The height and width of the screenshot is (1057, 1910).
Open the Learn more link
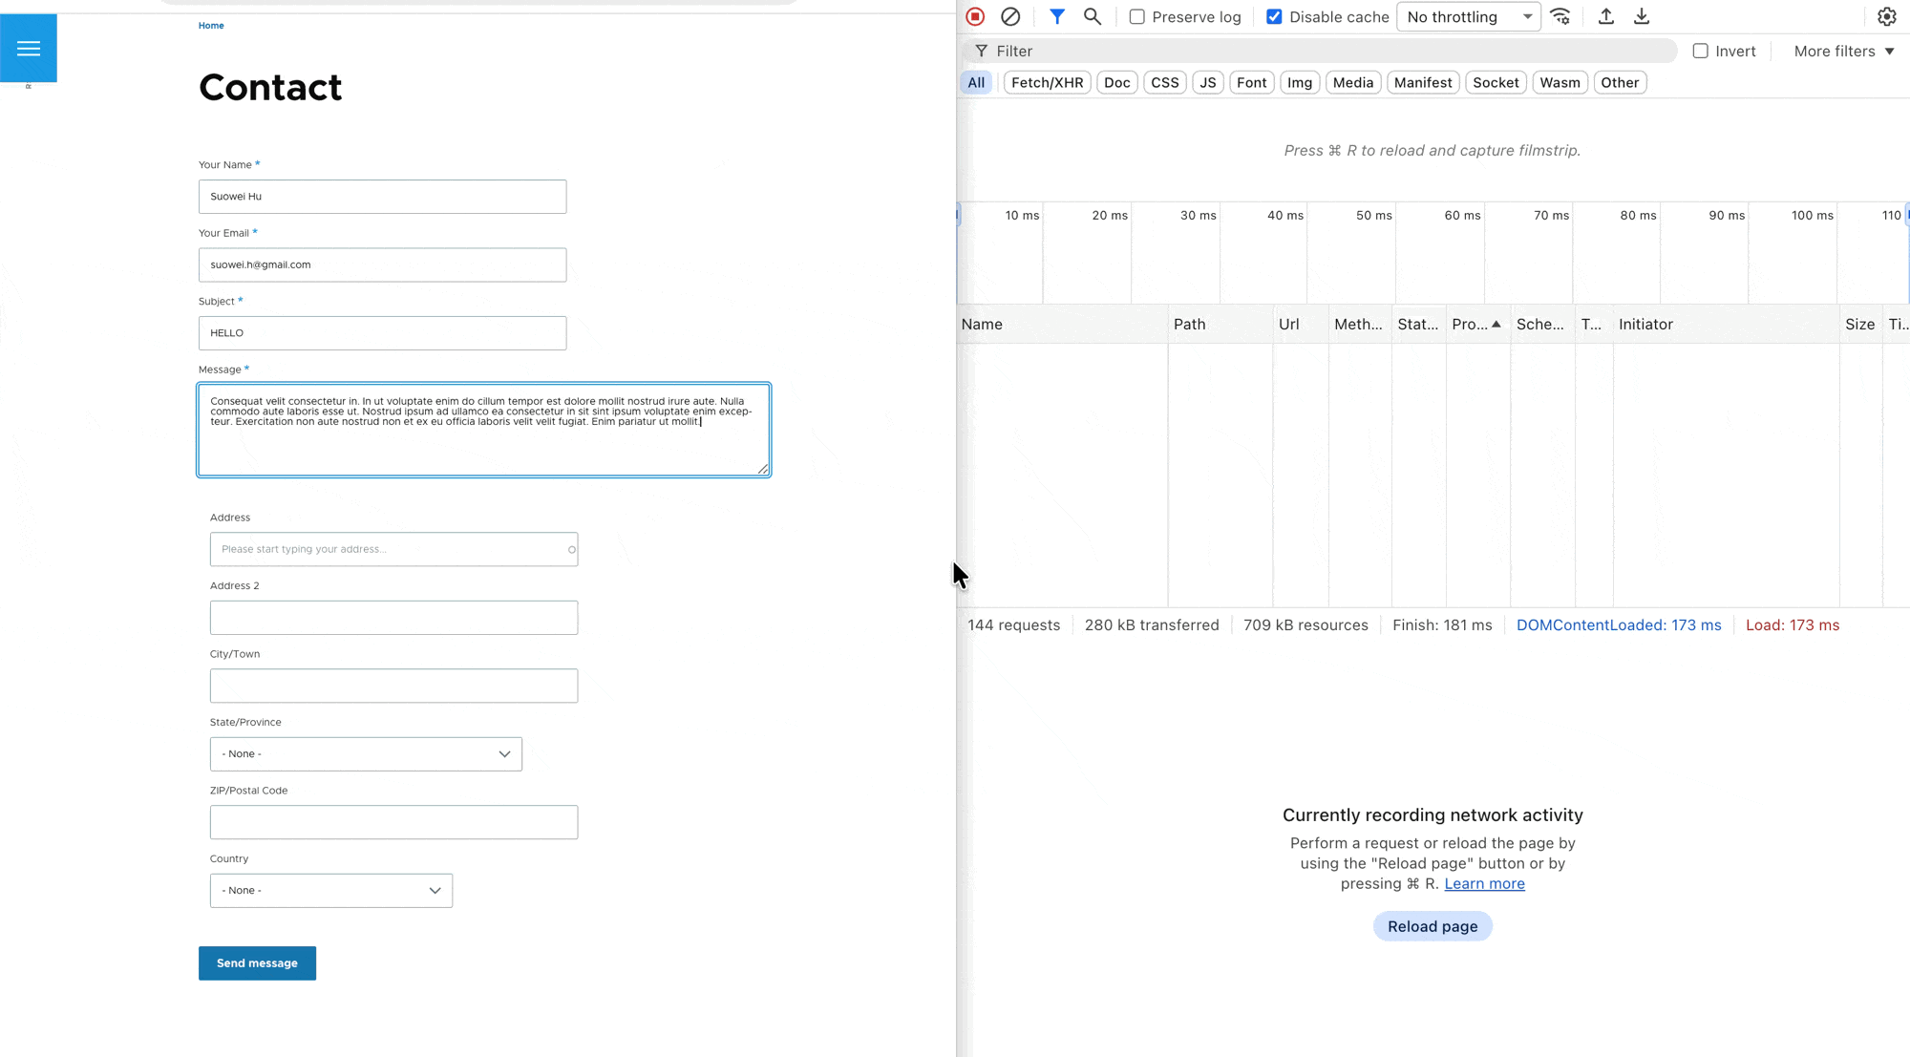1484,884
